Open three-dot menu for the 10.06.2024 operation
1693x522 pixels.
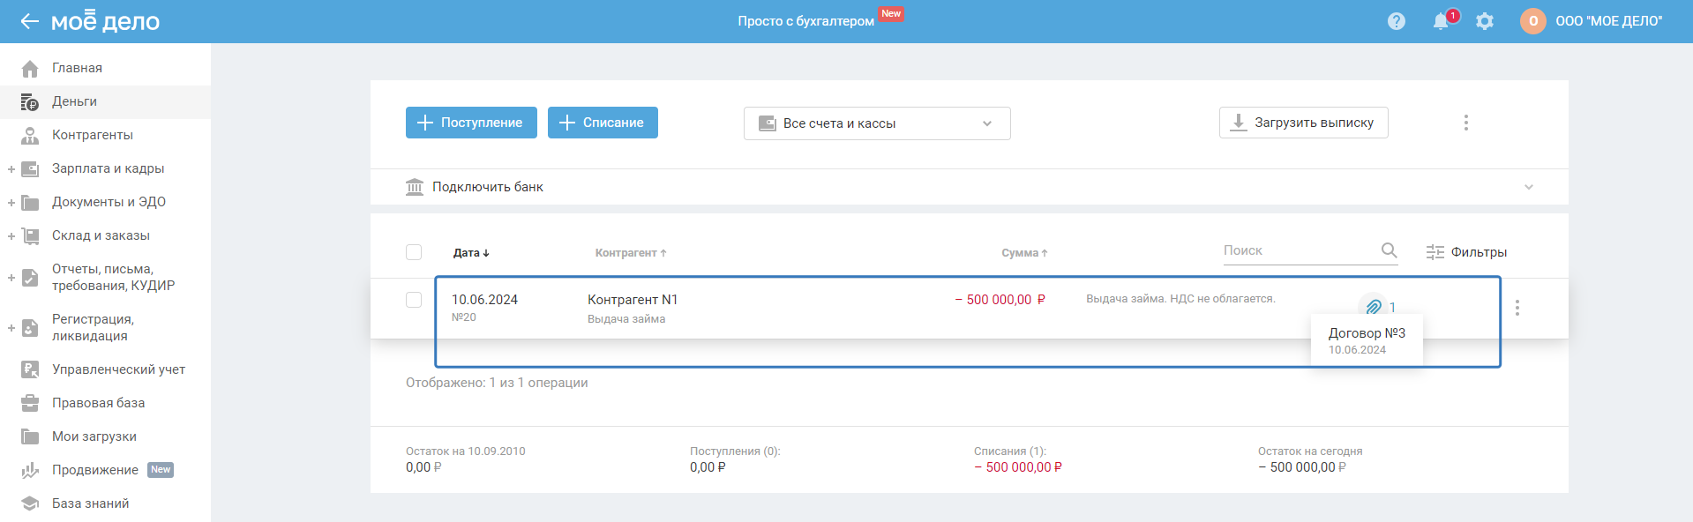1517,308
